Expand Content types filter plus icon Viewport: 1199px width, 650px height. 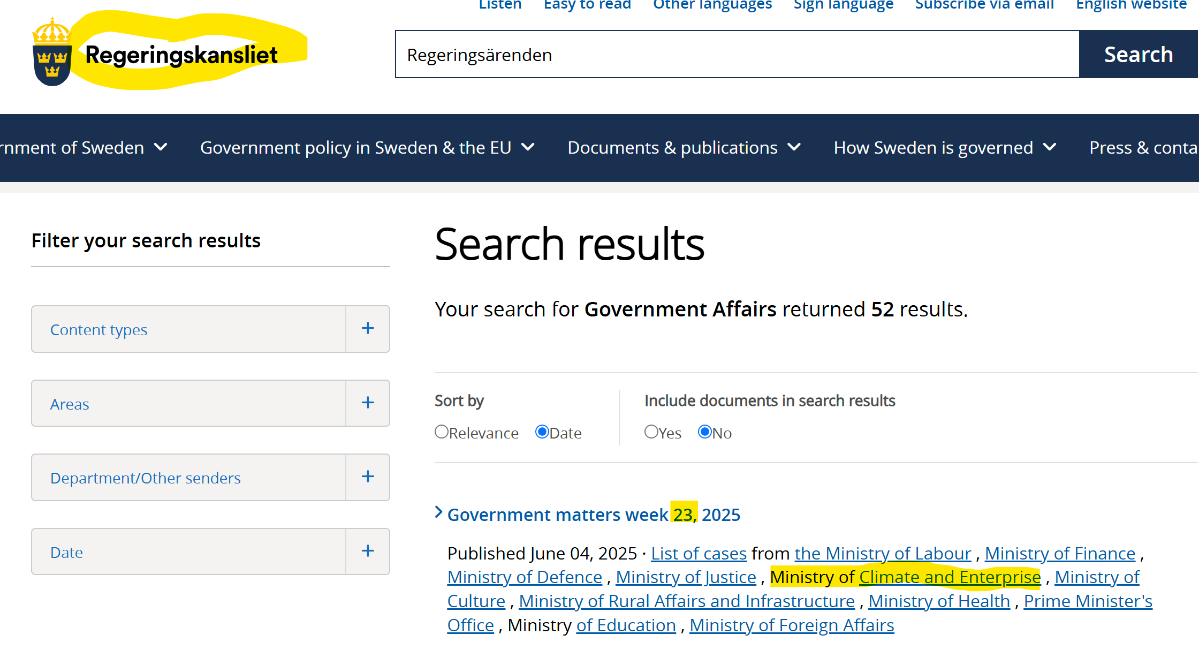pyautogui.click(x=368, y=329)
